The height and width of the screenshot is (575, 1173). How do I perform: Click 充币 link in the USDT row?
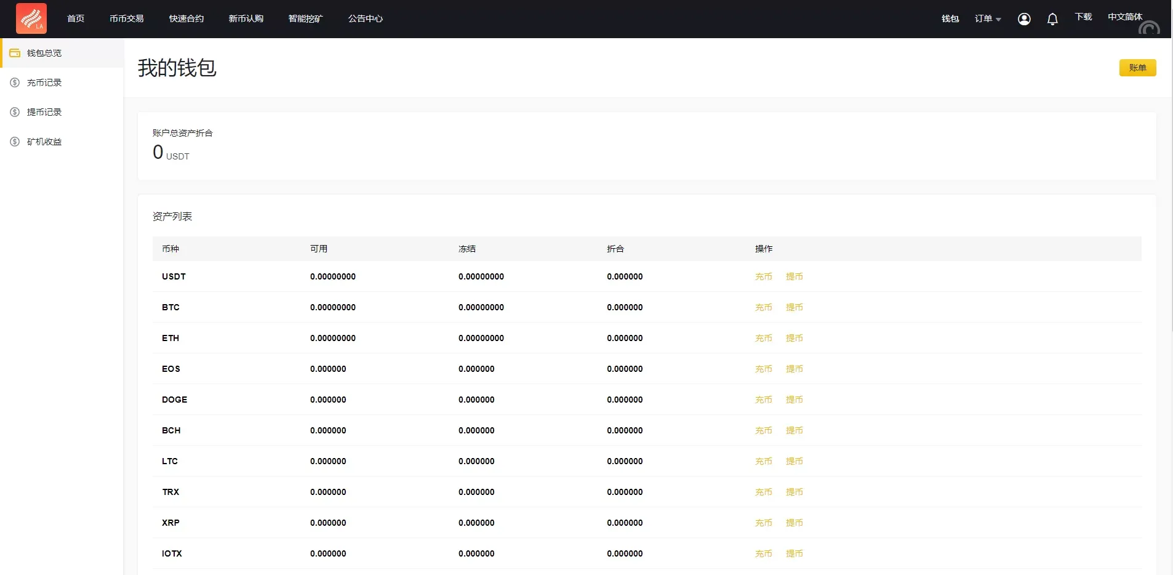tap(763, 277)
